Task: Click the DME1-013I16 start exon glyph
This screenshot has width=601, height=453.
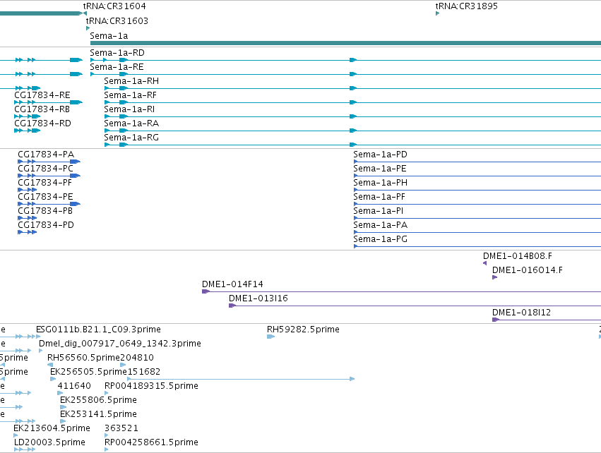Action: (x=232, y=306)
